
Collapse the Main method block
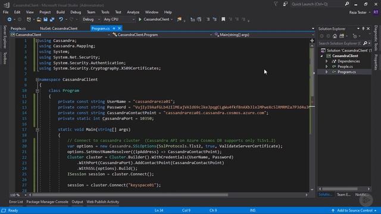pos(37,130)
